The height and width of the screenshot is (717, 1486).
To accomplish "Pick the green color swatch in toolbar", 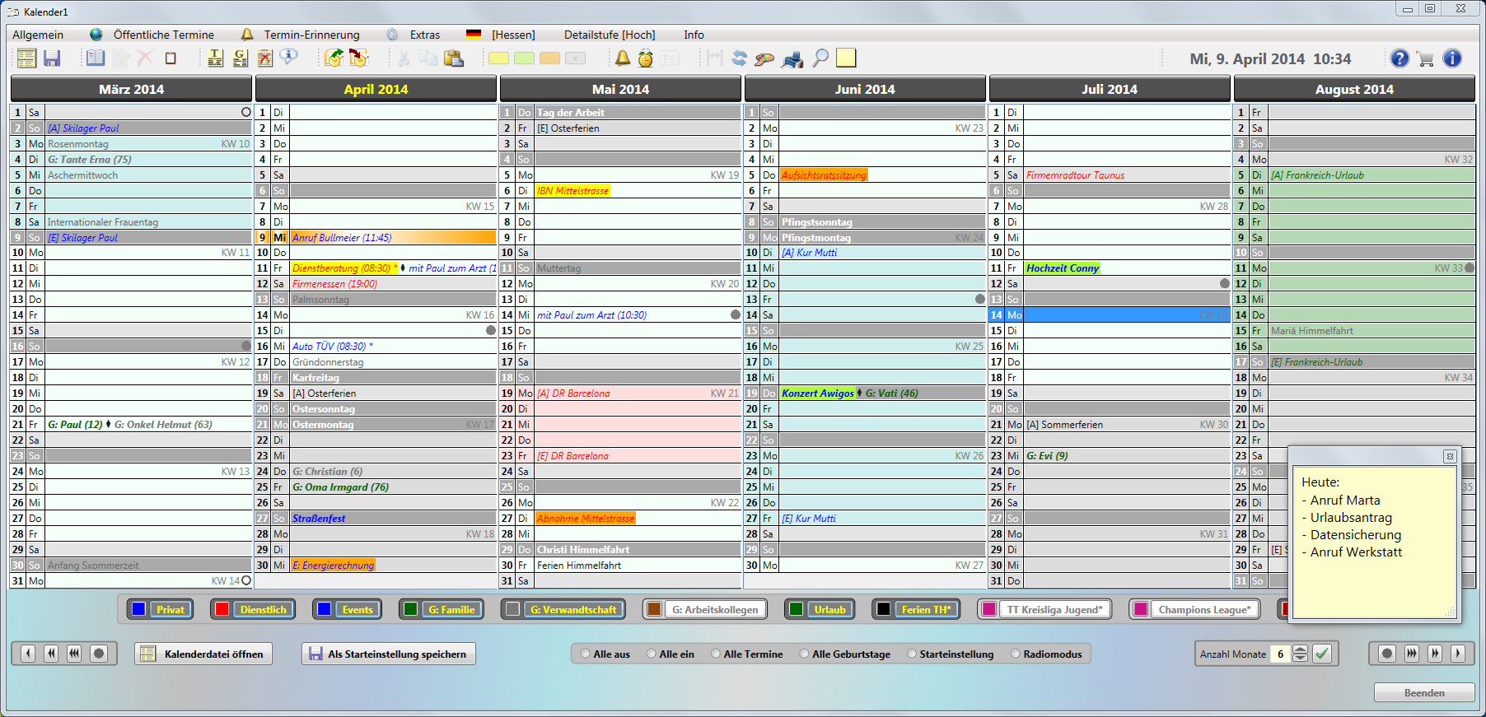I will (x=524, y=58).
